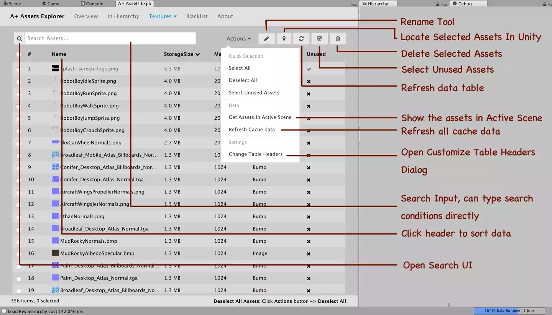Viewport: 552px width, 315px height.
Task: Switch to the Blacklist tab
Action: pyautogui.click(x=197, y=16)
